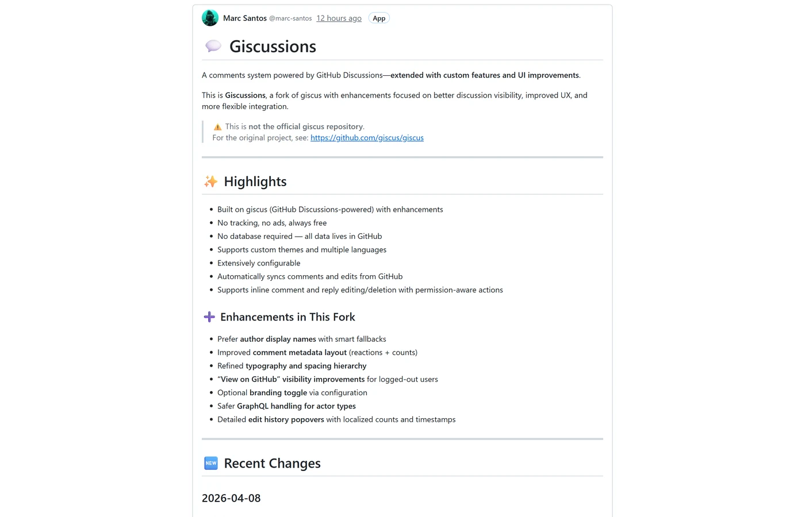The image size is (805, 517).
Task: Select the "No tracking, no ads" bullet item
Action: click(271, 223)
